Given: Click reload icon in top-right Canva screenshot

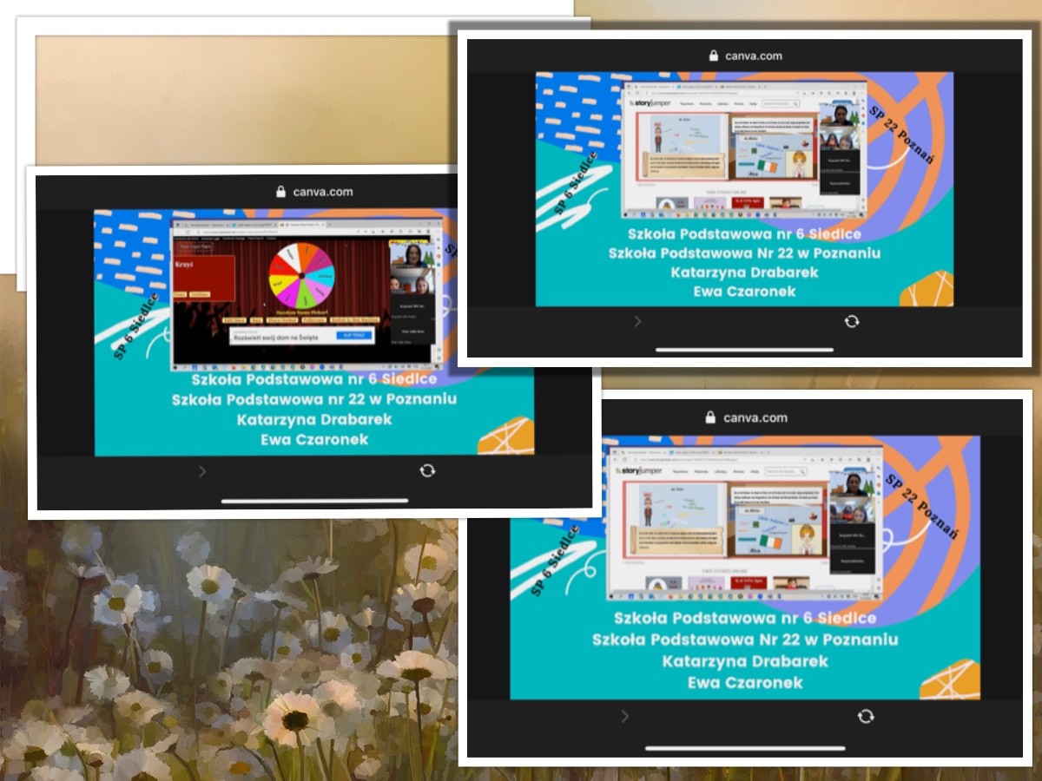Looking at the screenshot, I should point(852,321).
